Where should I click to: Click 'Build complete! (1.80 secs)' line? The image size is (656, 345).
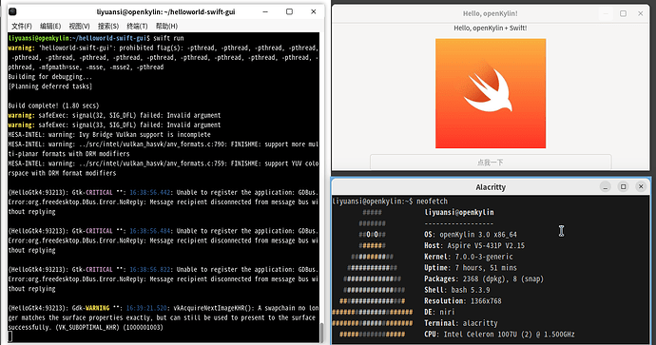click(53, 105)
